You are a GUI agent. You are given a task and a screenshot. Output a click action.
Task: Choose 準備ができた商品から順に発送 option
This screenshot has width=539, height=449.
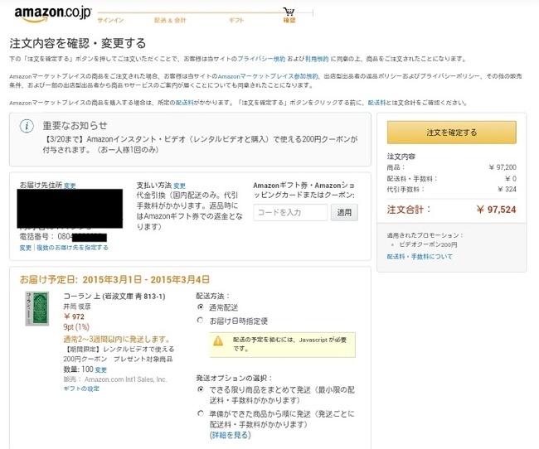[201, 413]
